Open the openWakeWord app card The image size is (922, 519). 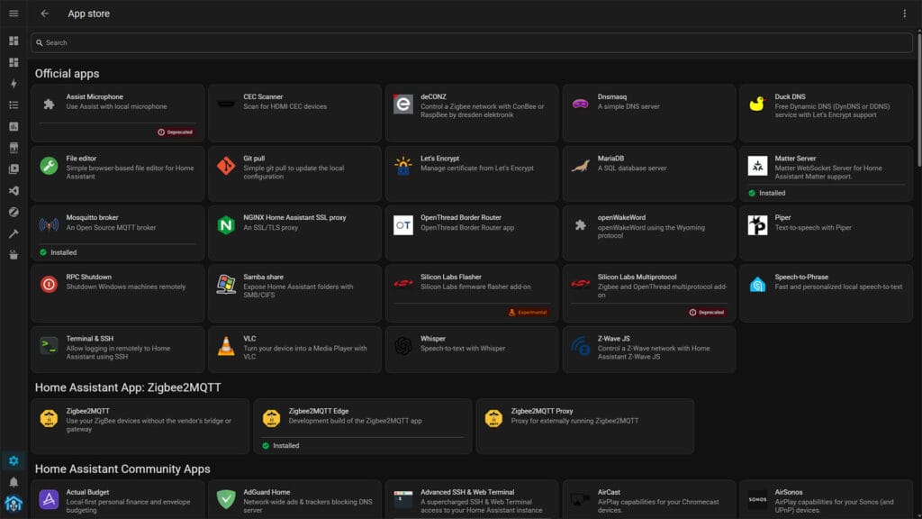point(649,233)
